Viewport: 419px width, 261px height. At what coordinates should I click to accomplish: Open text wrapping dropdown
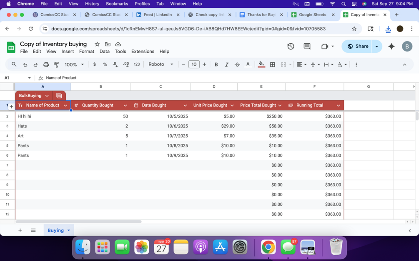click(329, 64)
